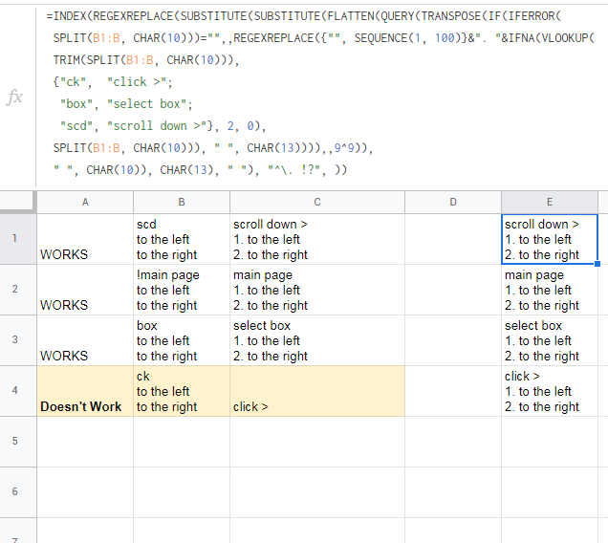Click cell C2 with main page
Screen dimensions: 608x543
click(x=317, y=290)
